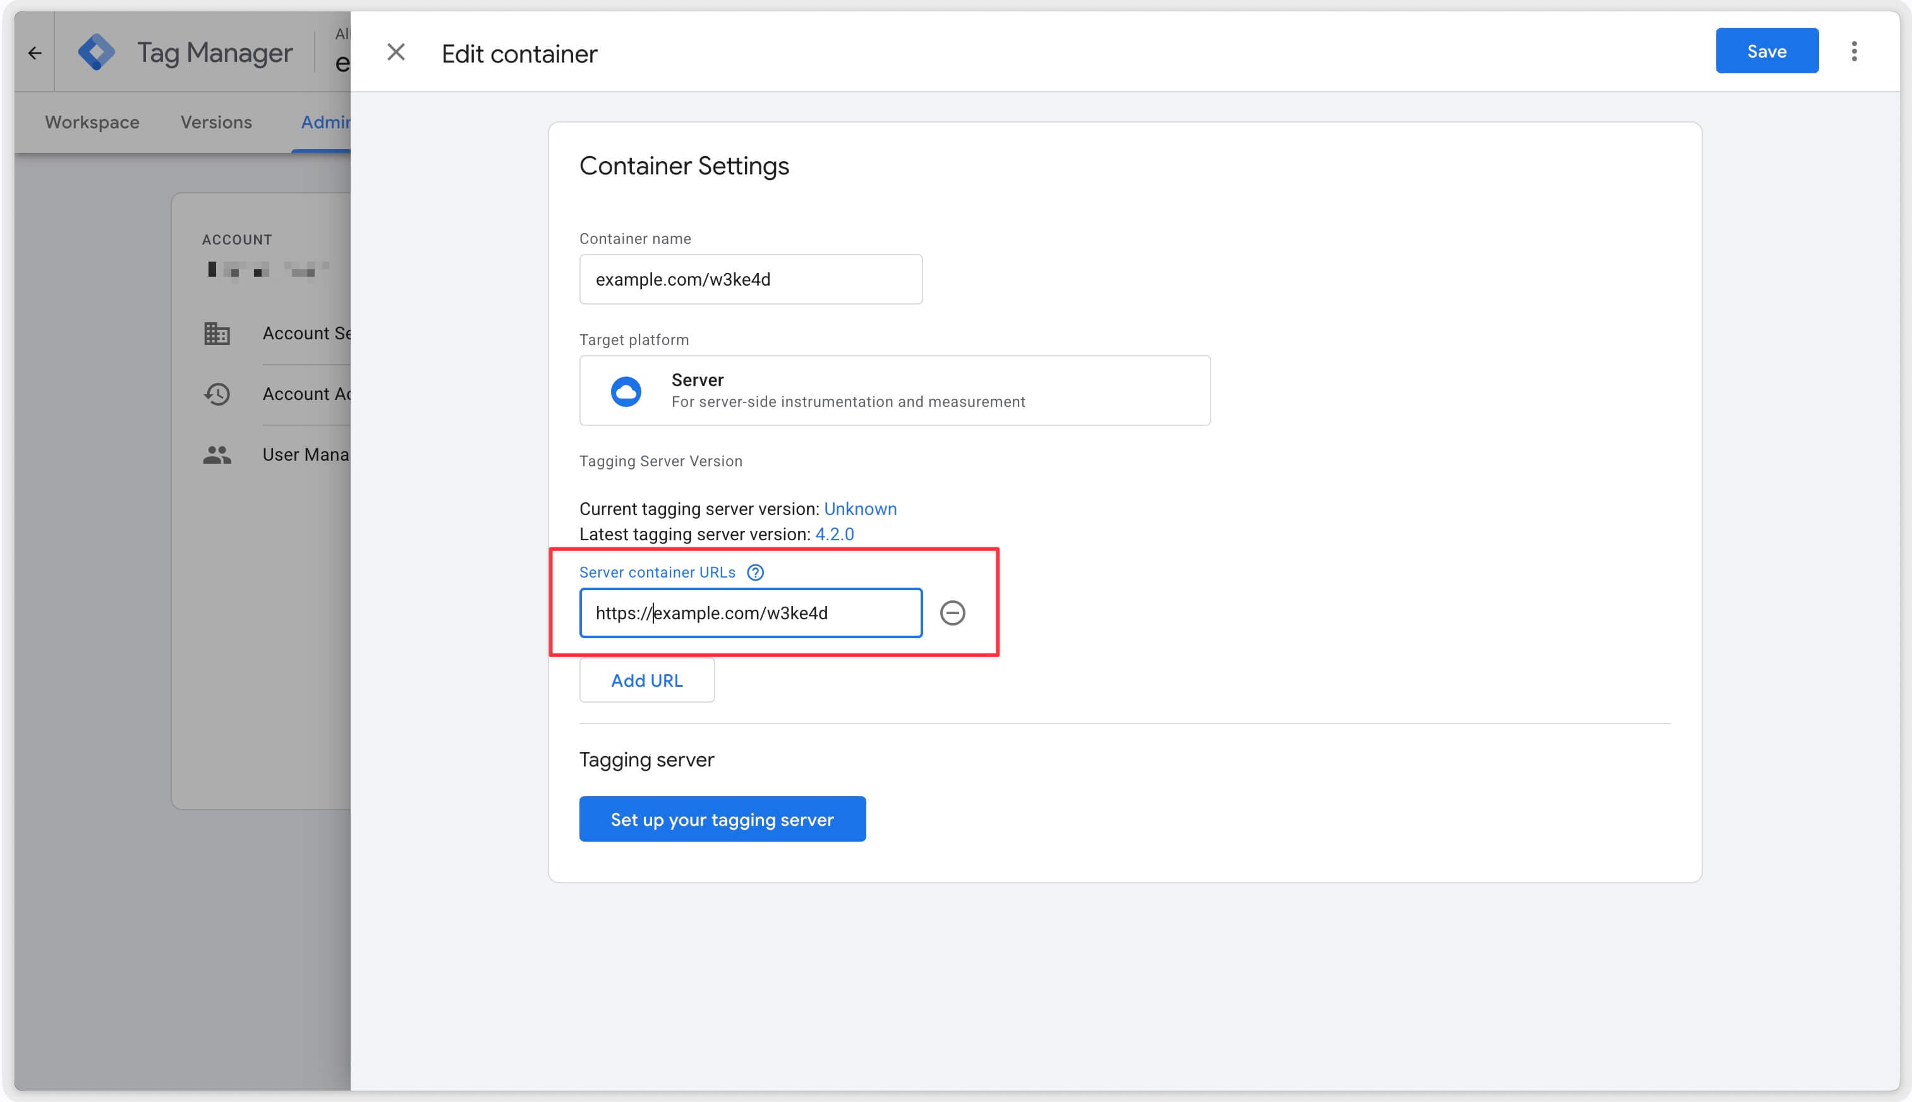Click the Add URL button
The height and width of the screenshot is (1102, 1912).
pyautogui.click(x=647, y=680)
